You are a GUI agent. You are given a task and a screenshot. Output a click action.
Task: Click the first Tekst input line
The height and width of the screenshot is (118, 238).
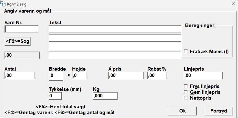115,29
